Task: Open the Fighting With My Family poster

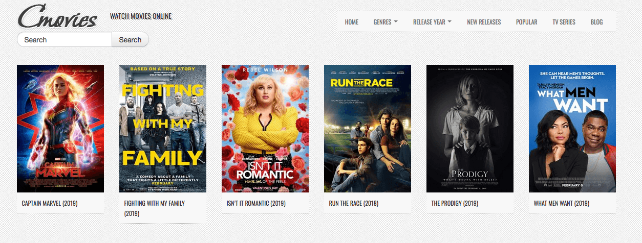Action: (x=163, y=129)
